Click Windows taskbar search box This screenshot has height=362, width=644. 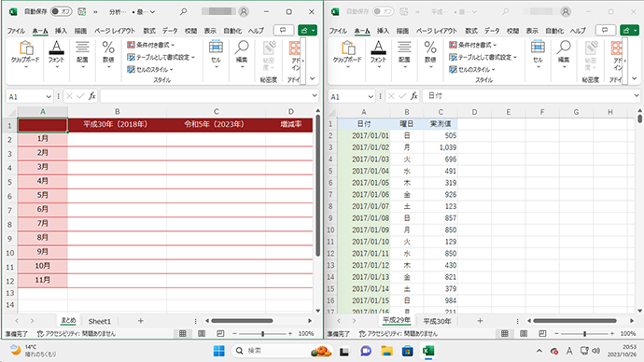click(281, 351)
